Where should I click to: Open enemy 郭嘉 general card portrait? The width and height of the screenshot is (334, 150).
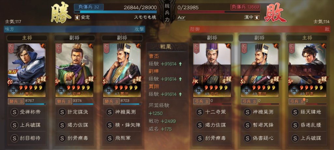click(307, 70)
